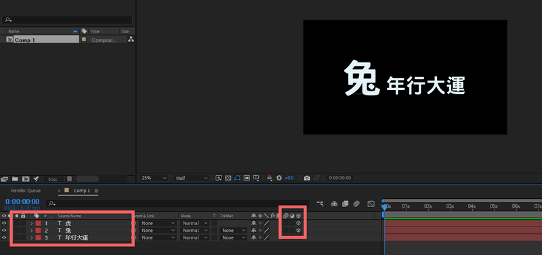Image resolution: width=542 pixels, height=255 pixels.
Task: Enable Motion Blur for the composition
Action: coord(356,204)
